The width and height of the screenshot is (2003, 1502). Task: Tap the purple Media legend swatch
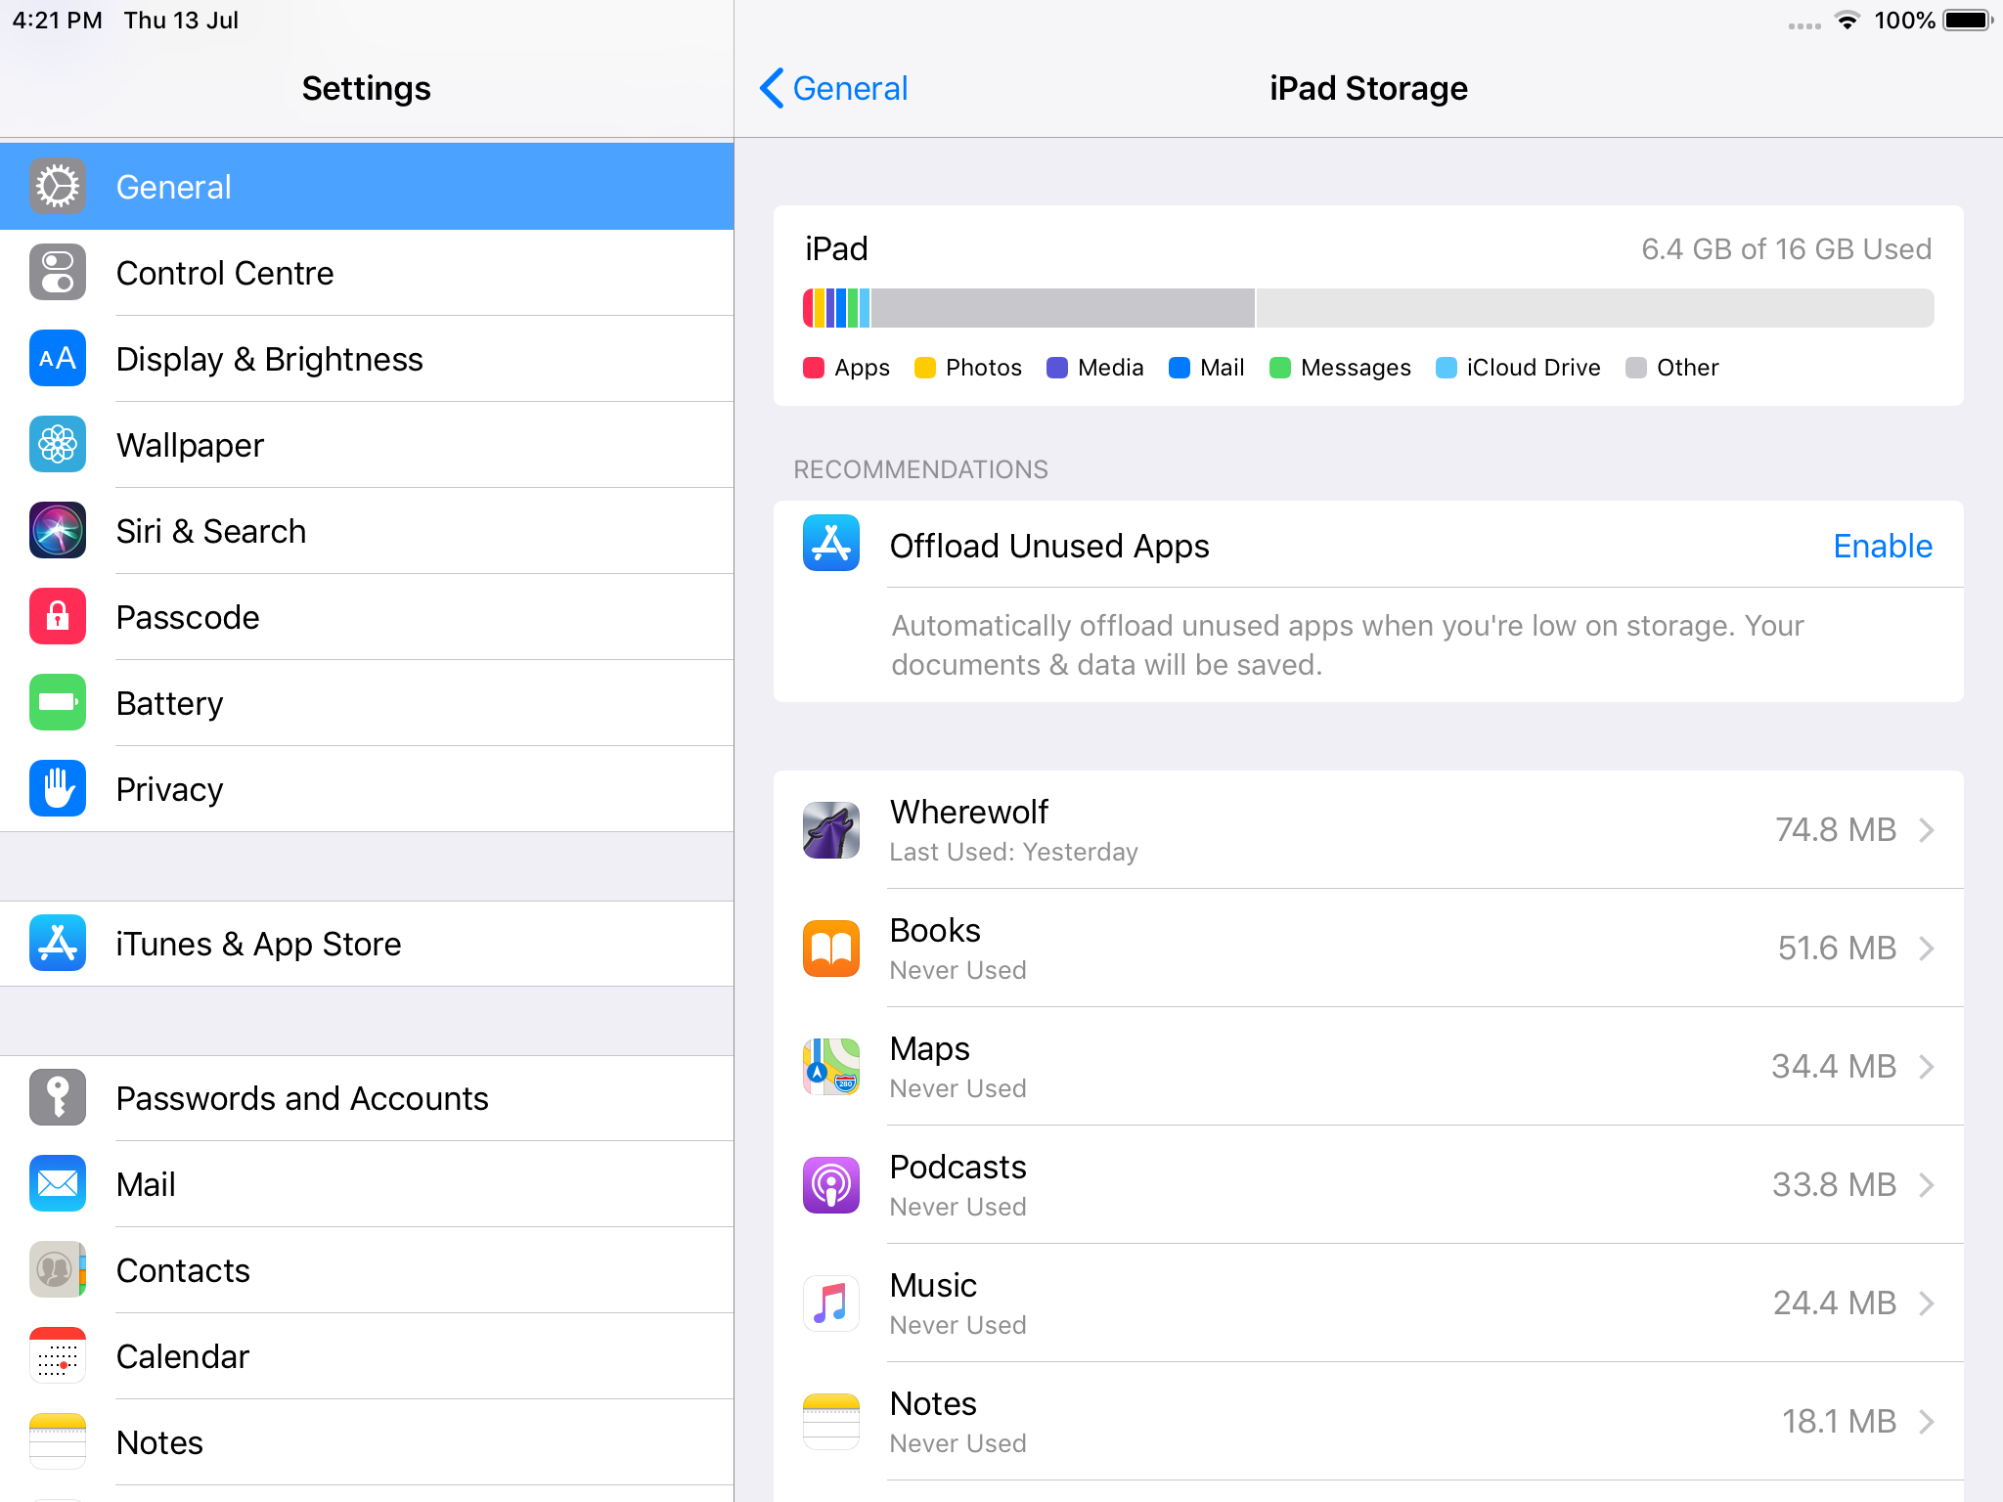pos(1057,368)
